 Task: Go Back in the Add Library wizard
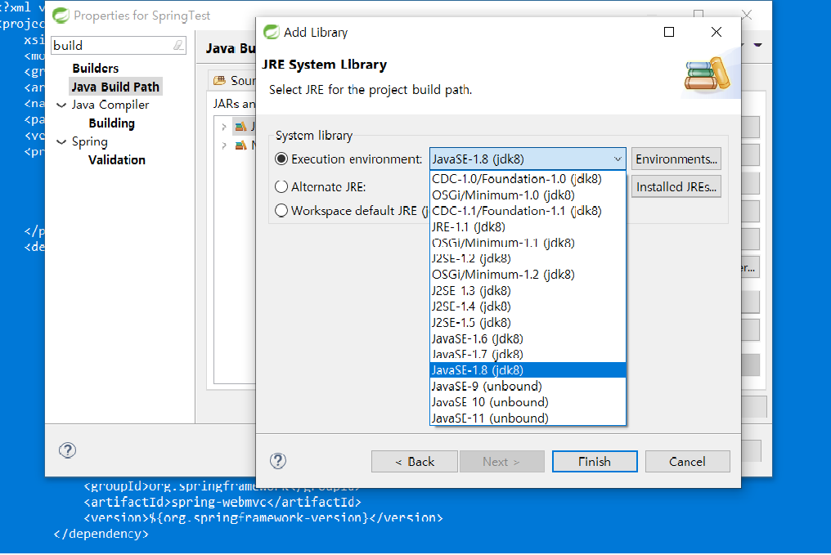coord(415,461)
